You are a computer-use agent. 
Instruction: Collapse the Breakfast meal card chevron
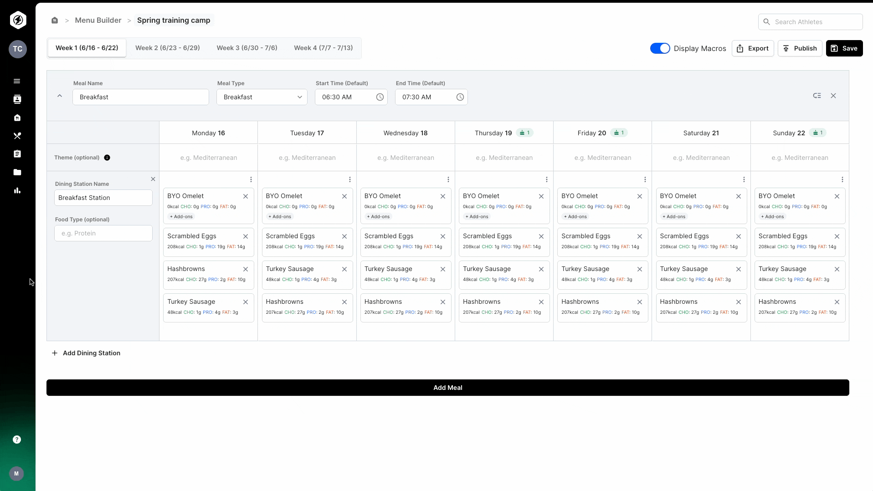pyautogui.click(x=59, y=96)
